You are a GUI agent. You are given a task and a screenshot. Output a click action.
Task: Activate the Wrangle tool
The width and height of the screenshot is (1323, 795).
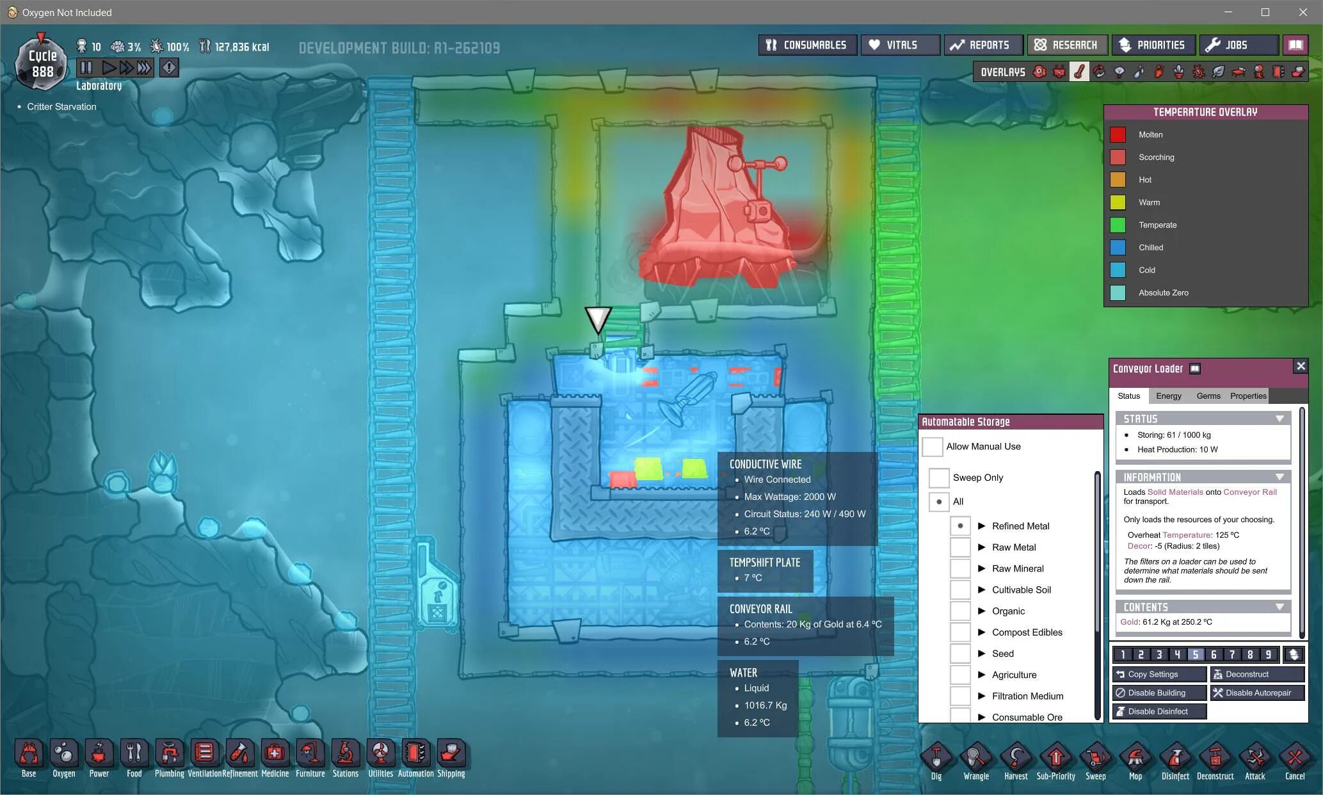[x=976, y=759]
